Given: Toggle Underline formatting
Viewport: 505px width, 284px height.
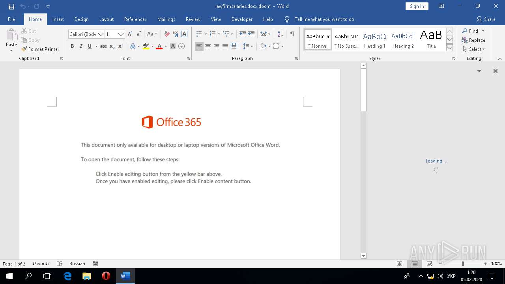Looking at the screenshot, I should [x=90, y=46].
